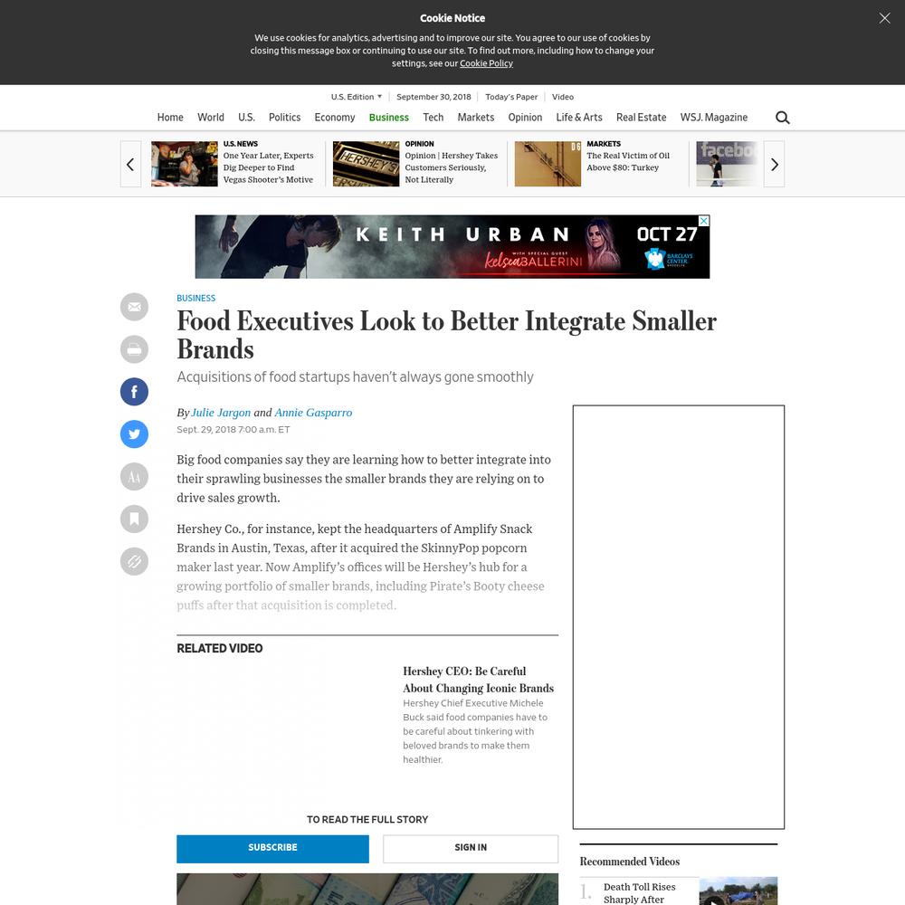Share article on Facebook
This screenshot has height=905, width=905.
(135, 392)
